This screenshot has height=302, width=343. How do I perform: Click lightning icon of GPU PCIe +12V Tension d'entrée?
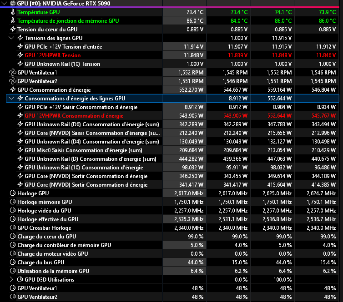pos(20,46)
